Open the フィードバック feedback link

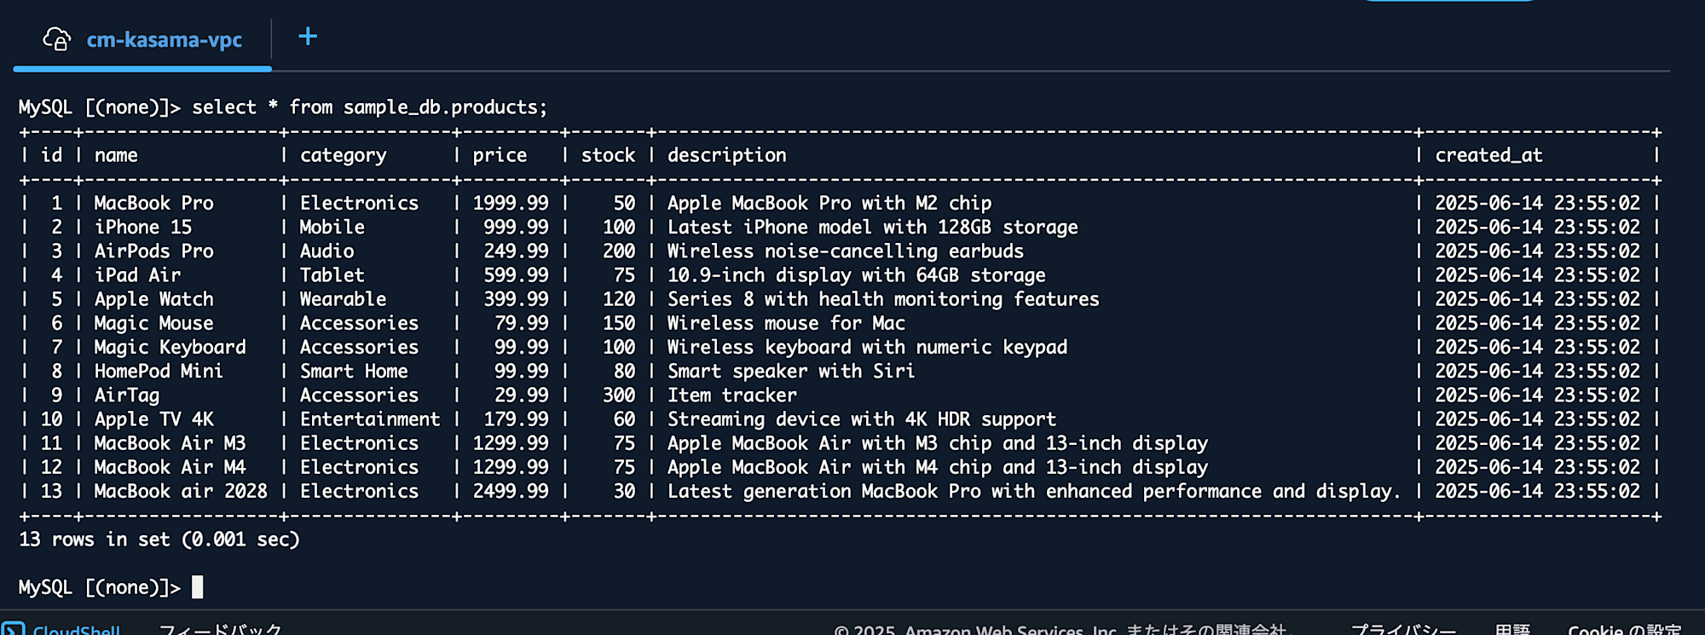pos(220,629)
